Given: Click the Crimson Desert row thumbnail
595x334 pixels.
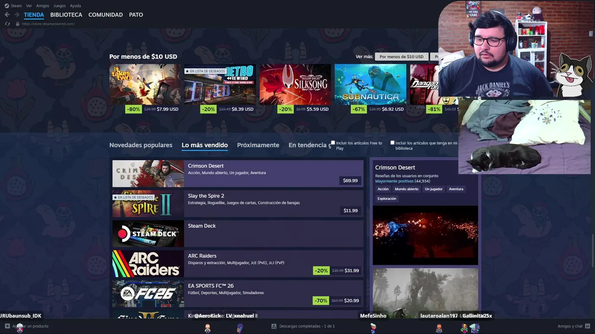Looking at the screenshot, I should [x=148, y=173].
